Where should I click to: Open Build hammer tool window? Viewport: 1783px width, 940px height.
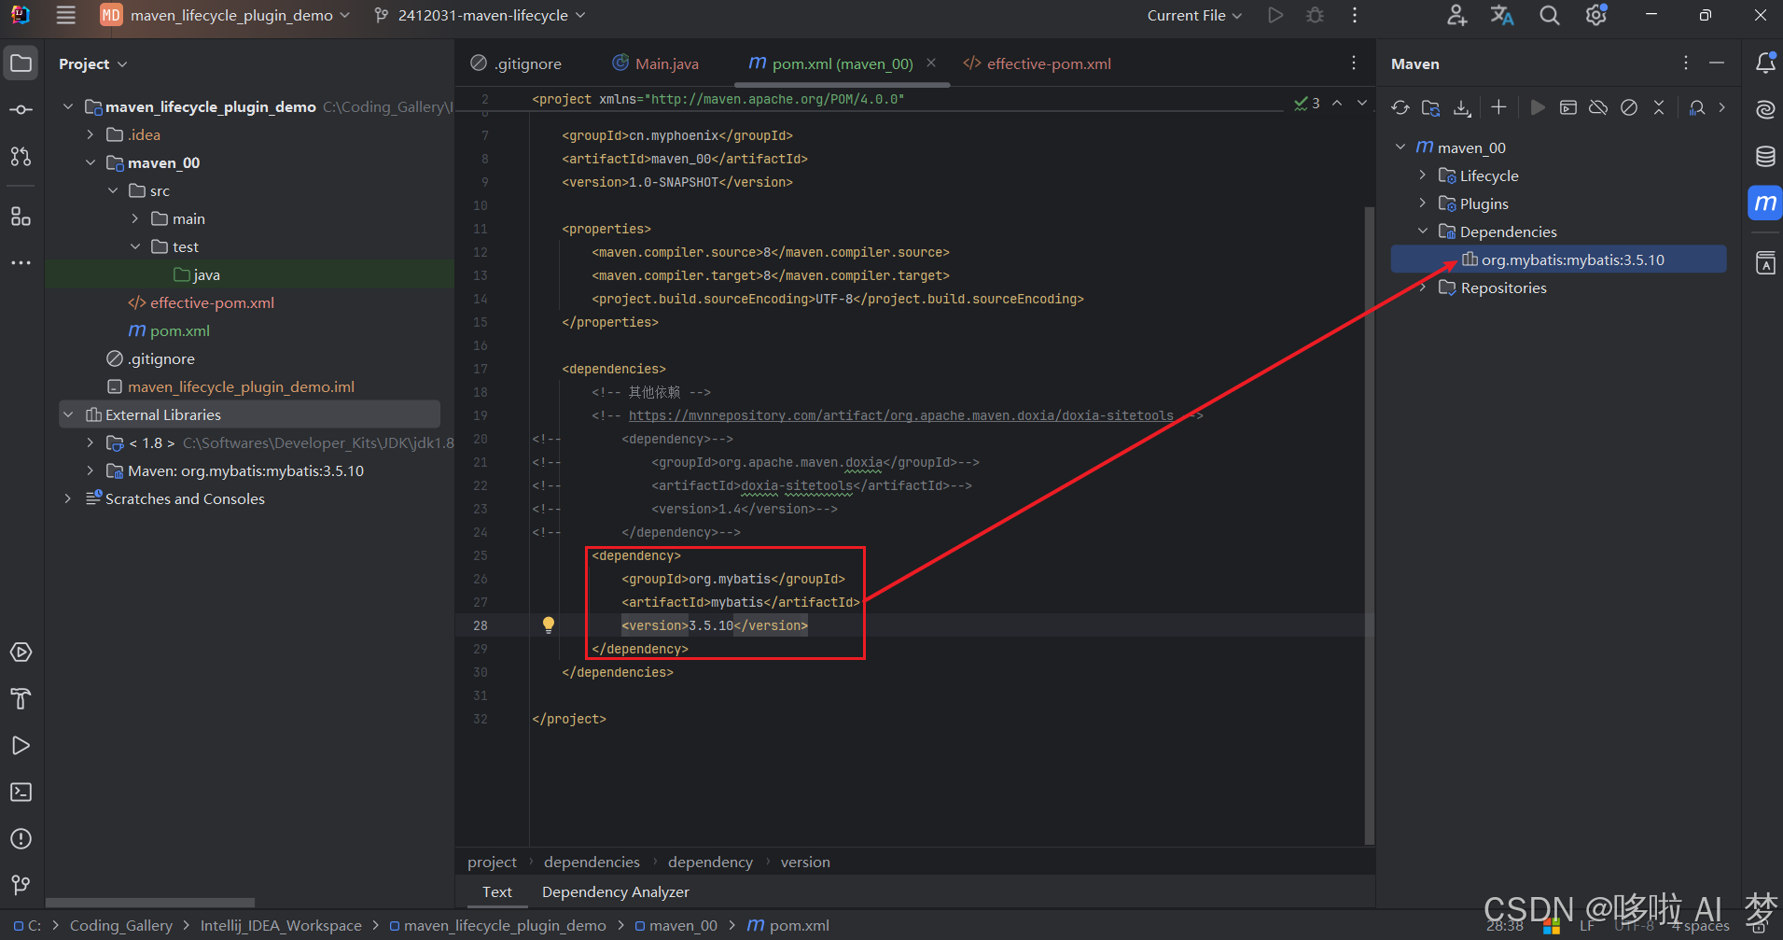(21, 699)
